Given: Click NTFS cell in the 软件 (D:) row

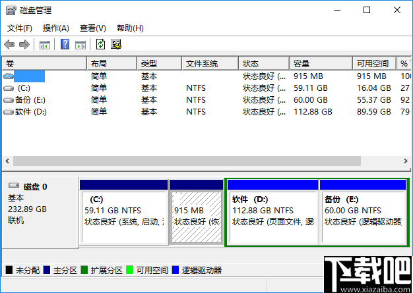Looking at the screenshot, I should pyautogui.click(x=196, y=112).
